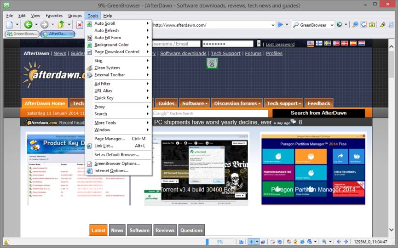Open the Discussion forums nav tab

[237, 103]
